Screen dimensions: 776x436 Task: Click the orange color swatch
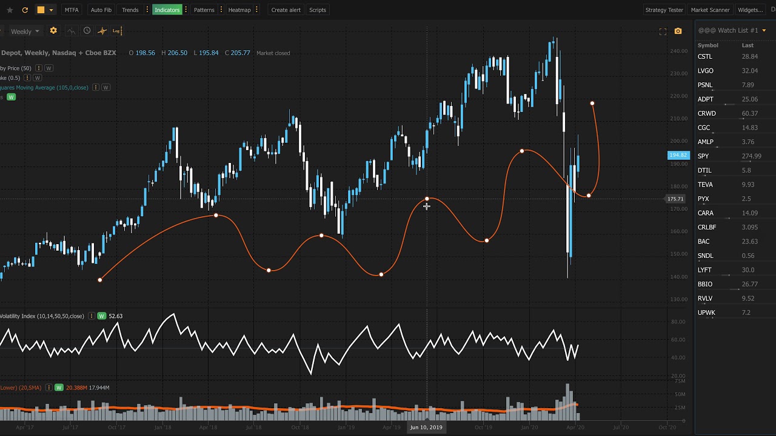41,10
